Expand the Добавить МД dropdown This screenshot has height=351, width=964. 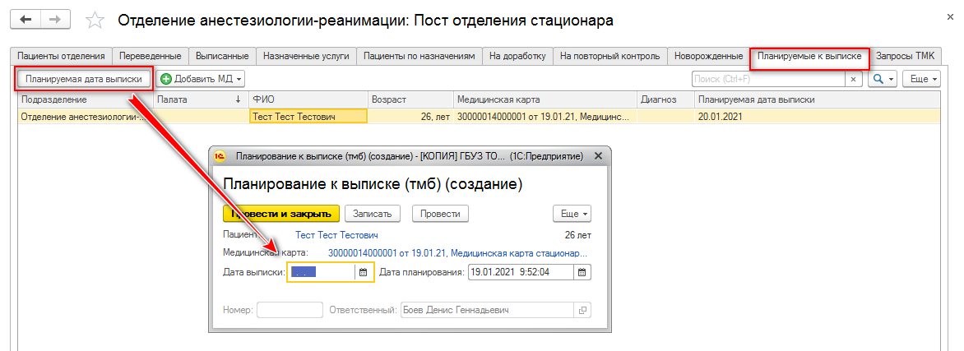239,79
